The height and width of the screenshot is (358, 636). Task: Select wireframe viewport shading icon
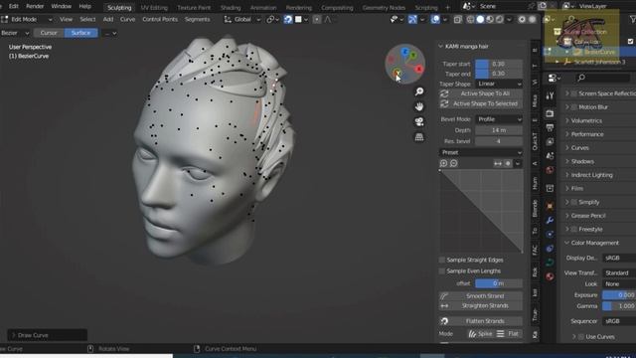[x=470, y=20]
